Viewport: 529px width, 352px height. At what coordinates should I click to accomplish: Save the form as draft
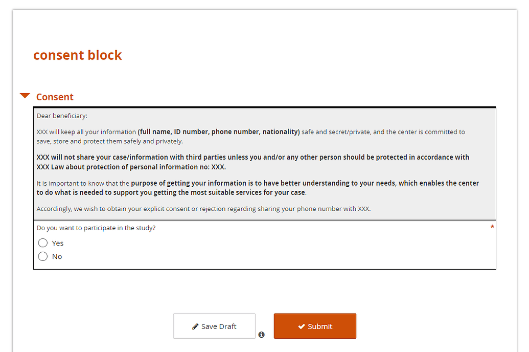pyautogui.click(x=214, y=326)
